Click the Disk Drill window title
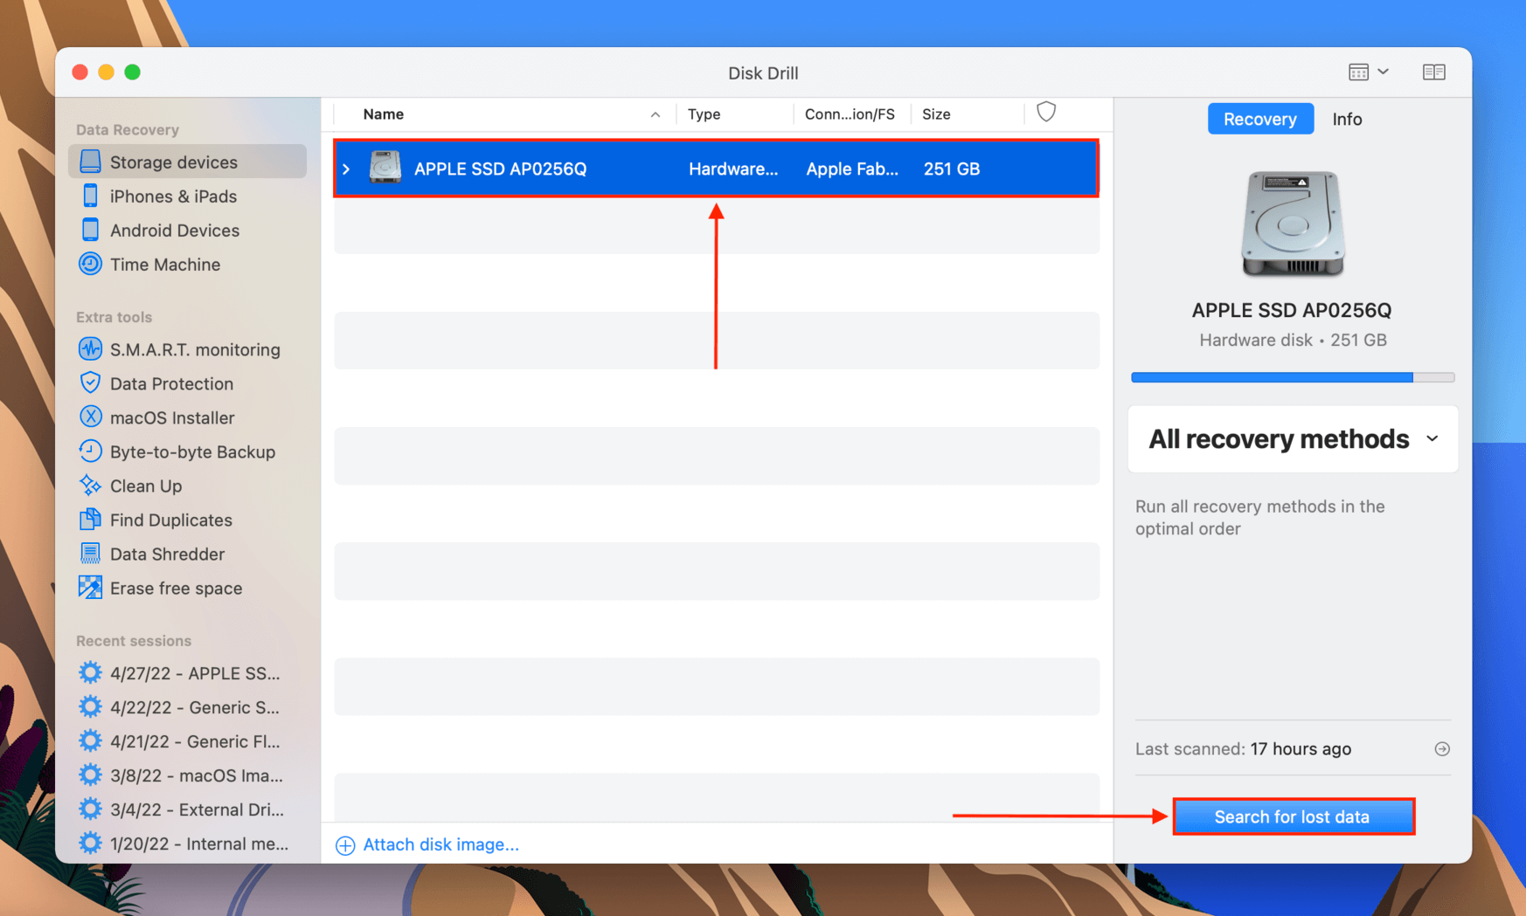The height and width of the screenshot is (916, 1526). tap(763, 73)
